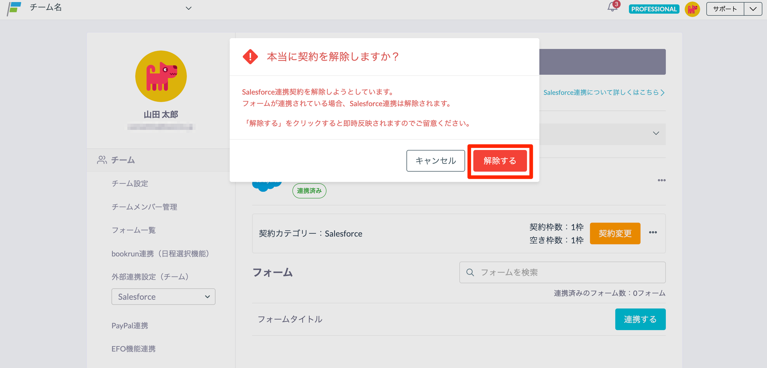Open the notification bell with 3 alerts
The image size is (767, 368).
[613, 7]
